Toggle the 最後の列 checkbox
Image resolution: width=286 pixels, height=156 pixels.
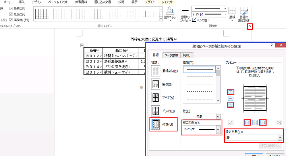click(11, 14)
